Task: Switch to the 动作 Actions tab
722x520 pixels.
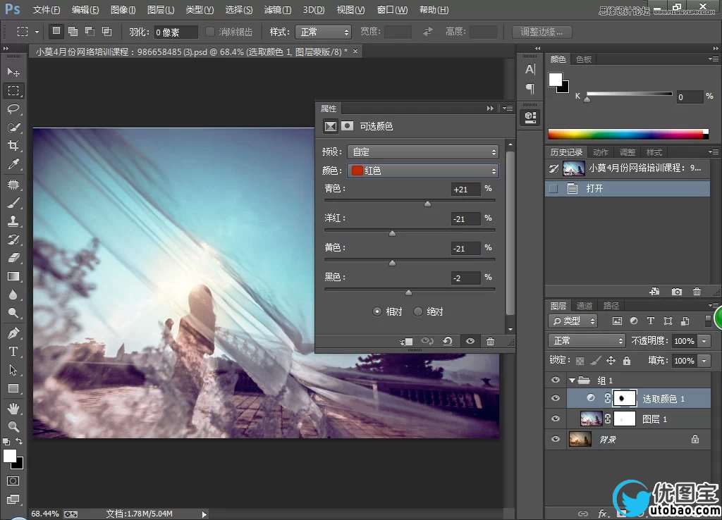Action: pyautogui.click(x=601, y=152)
